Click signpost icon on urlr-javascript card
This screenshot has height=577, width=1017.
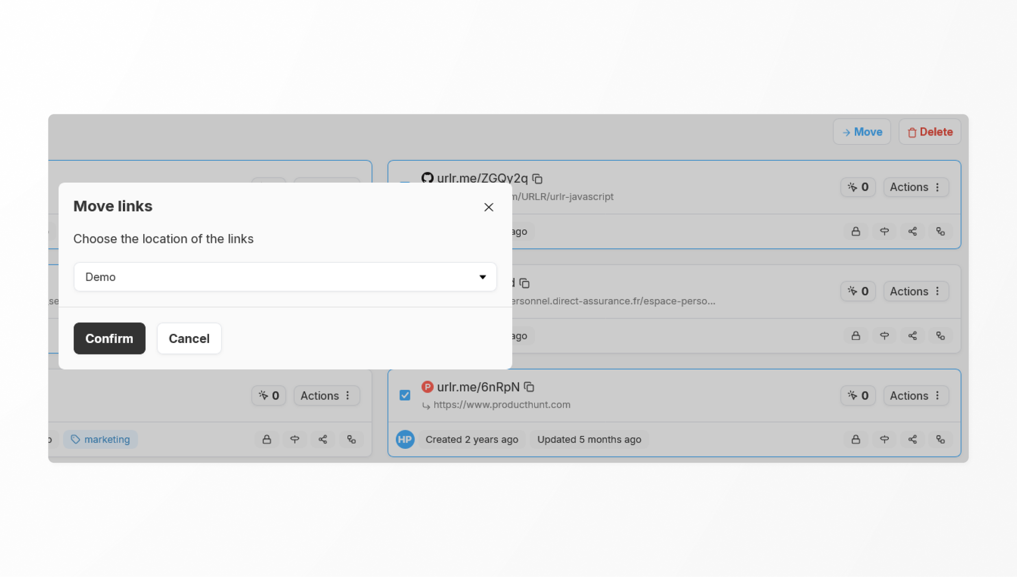884,232
